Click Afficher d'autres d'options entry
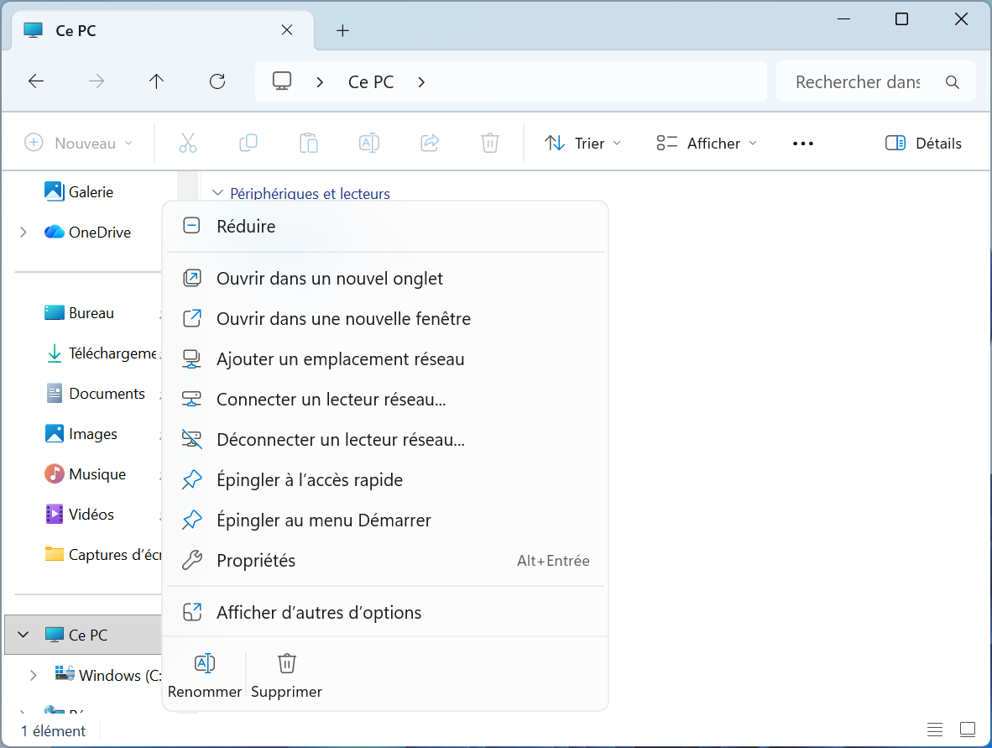The height and width of the screenshot is (748, 992). [319, 613]
